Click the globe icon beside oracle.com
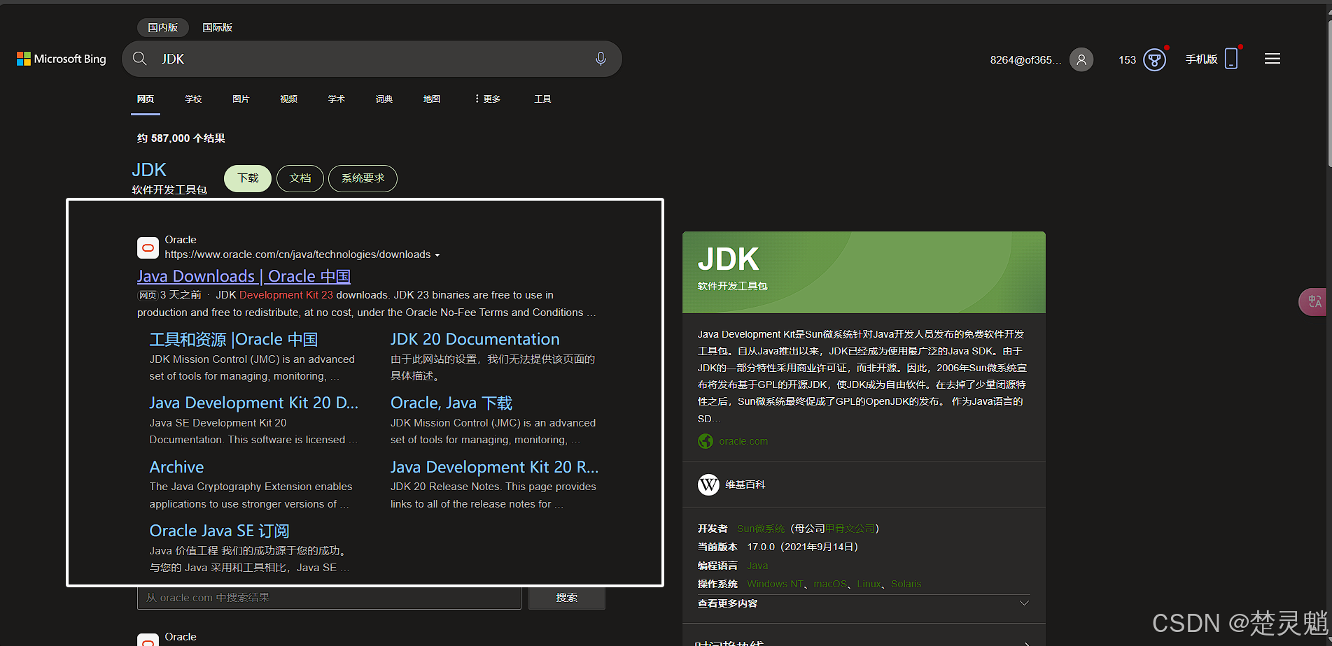Screen dimensions: 1332x646 [706, 441]
